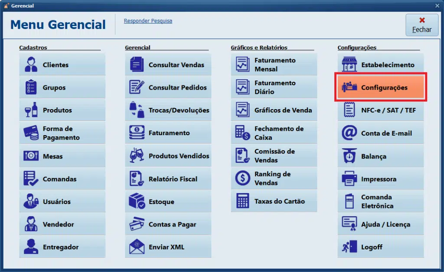The width and height of the screenshot is (444, 272).
Task: Open NFC-e / SAT / TEF receipt icon
Action: pyautogui.click(x=349, y=110)
